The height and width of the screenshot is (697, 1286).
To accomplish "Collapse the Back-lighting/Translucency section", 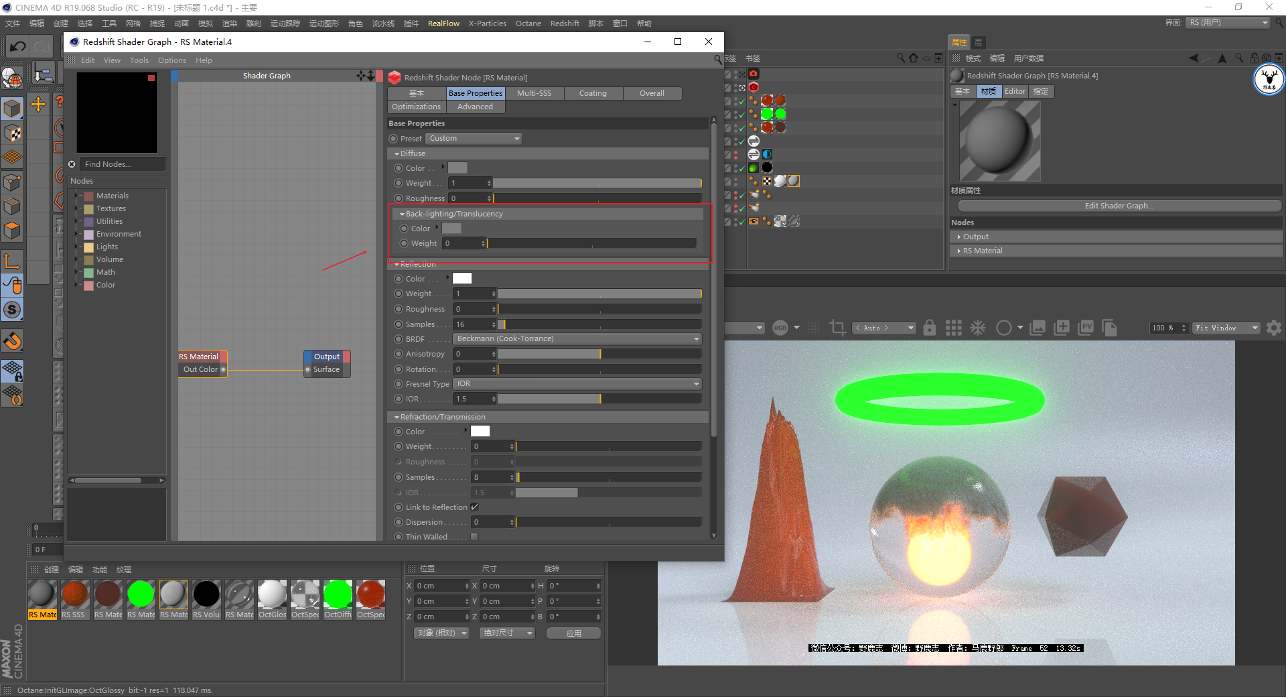I will pos(402,214).
